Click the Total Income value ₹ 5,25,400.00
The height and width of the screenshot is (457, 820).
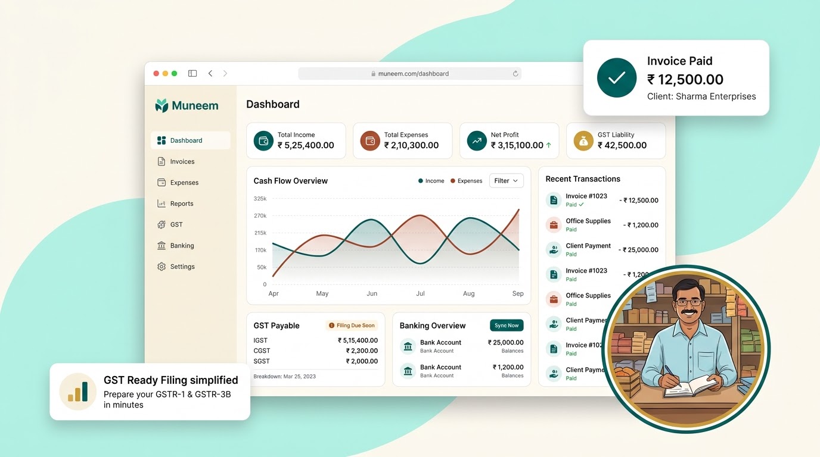[x=306, y=145]
